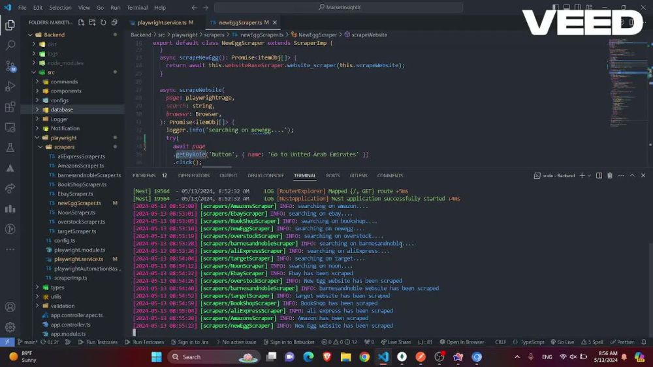Click Go Live in status bar

(x=562, y=342)
